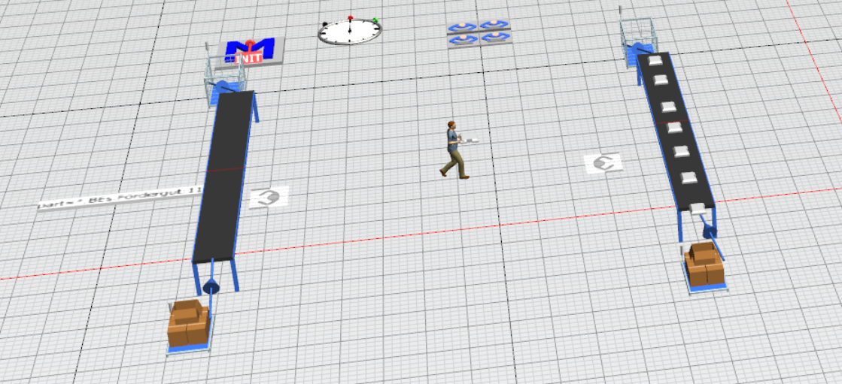Click the blue cone below the left conveyor
The height and width of the screenshot is (384, 842).
(211, 286)
